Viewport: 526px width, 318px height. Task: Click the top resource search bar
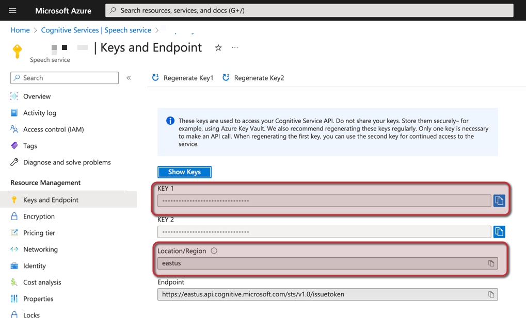[x=309, y=10]
